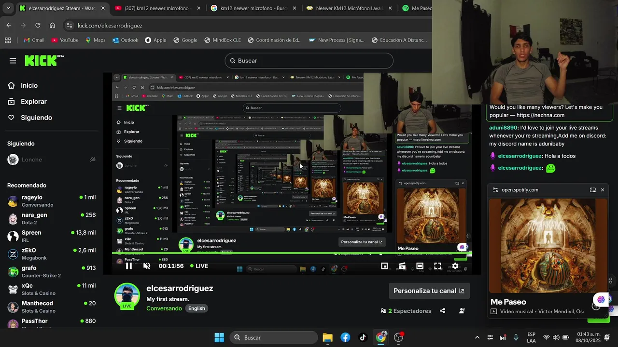The width and height of the screenshot is (618, 347).
Task: View site information for kick.com
Action: click(x=69, y=26)
